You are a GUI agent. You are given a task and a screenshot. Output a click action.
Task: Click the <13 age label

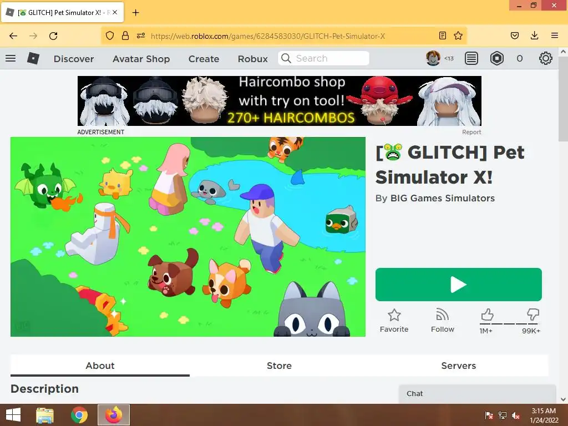pos(449,58)
